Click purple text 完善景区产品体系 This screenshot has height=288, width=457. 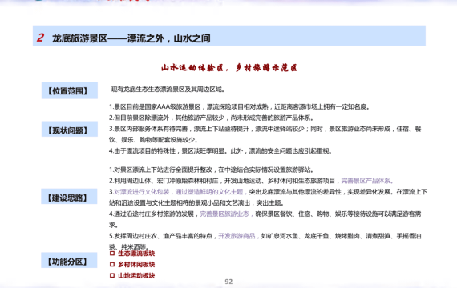click(367, 181)
